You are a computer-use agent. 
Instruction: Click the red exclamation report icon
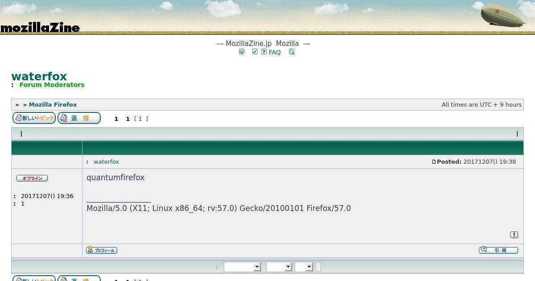pos(514,235)
